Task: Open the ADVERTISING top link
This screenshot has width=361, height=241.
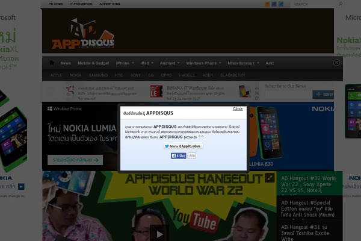Action: point(110,4)
